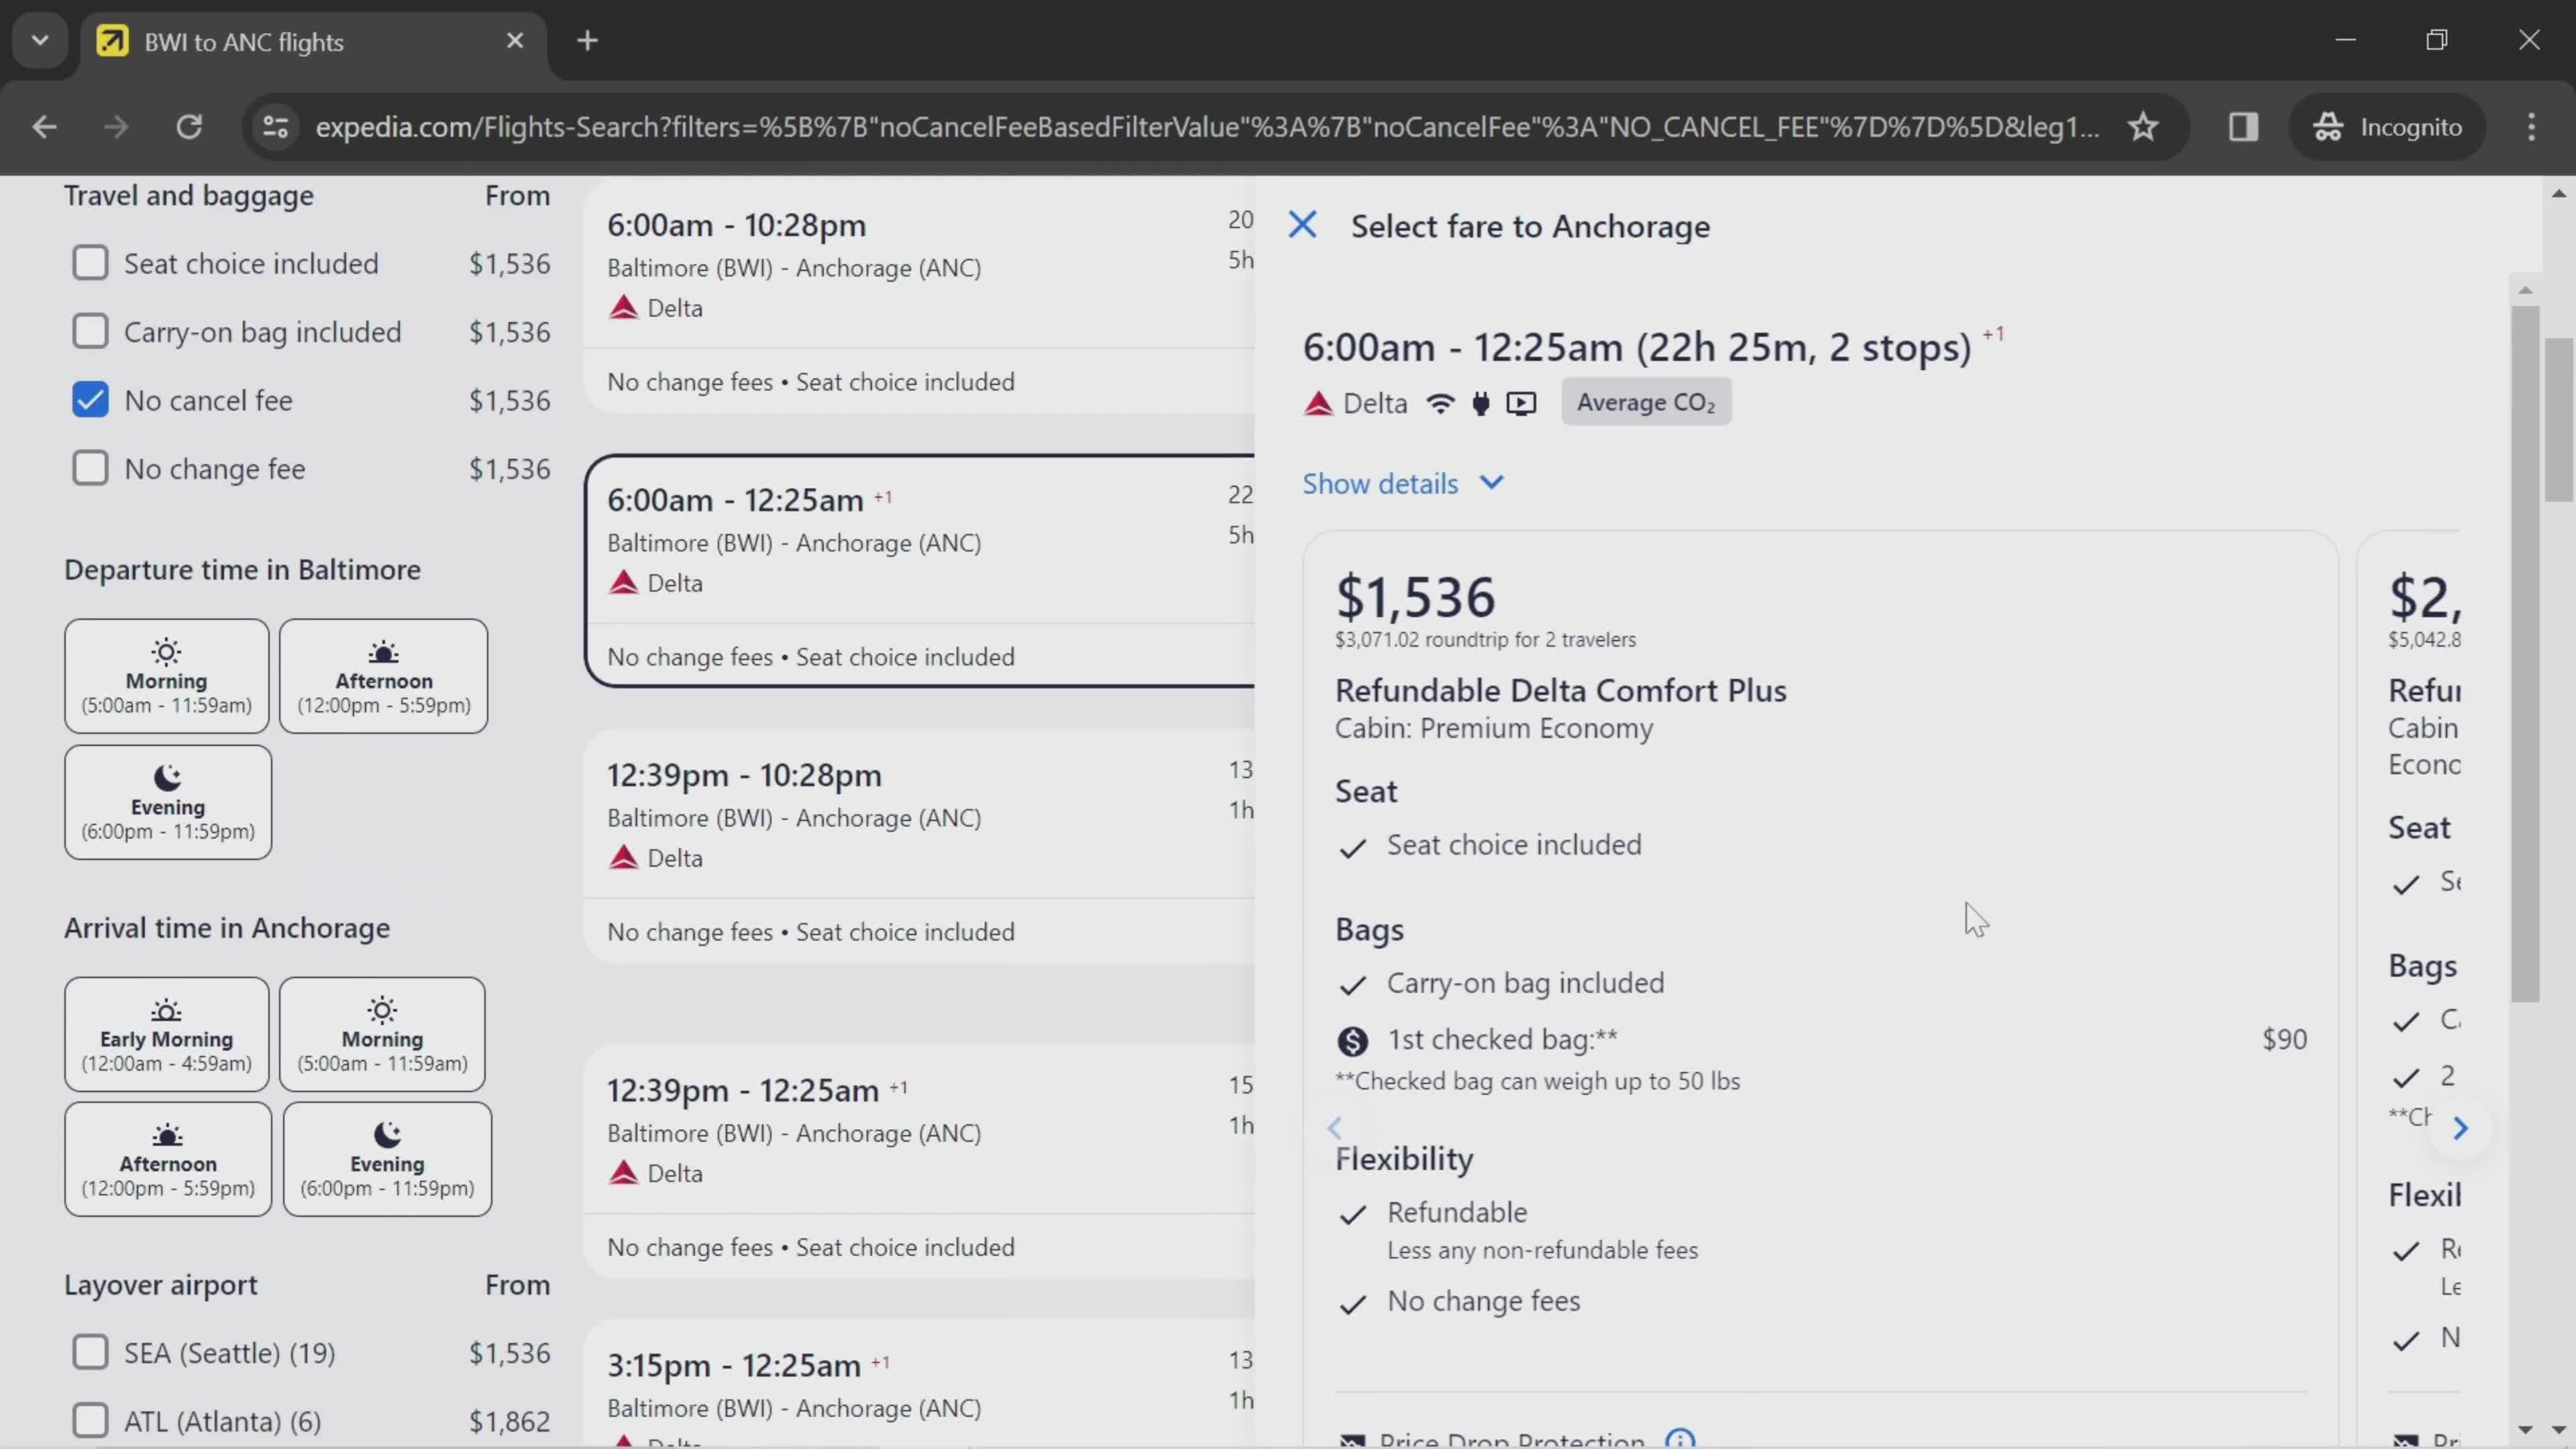Check ATL (Atlanta) layover airport
The image size is (2576, 1449).
(x=90, y=1420)
